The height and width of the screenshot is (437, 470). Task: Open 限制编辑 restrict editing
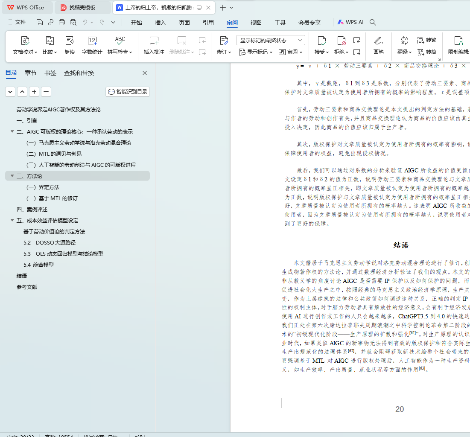458,45
